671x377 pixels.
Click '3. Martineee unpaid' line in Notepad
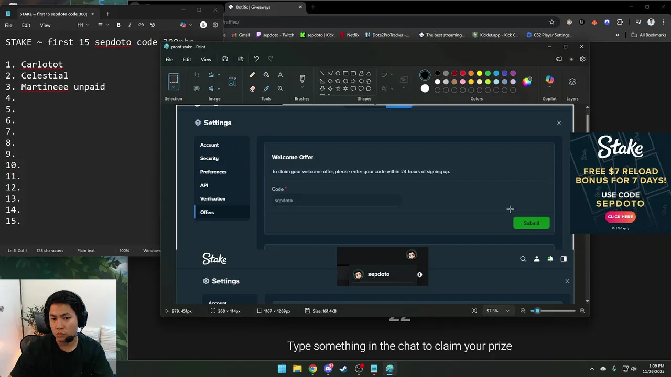[x=56, y=87]
